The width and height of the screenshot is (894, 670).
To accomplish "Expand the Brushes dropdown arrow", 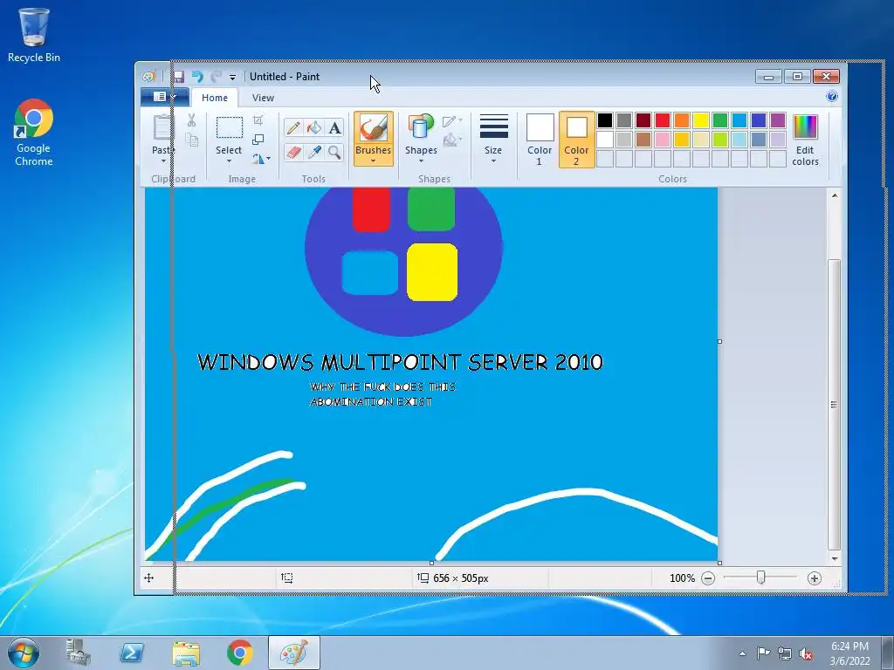I will pyautogui.click(x=373, y=161).
